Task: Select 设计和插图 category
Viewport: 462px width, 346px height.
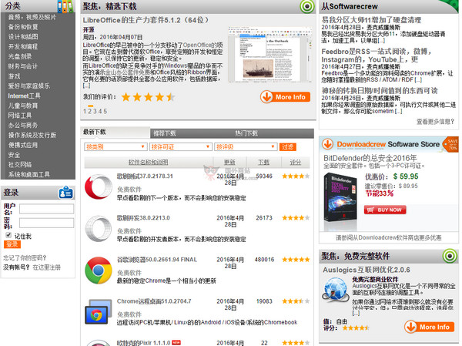Action: [23, 36]
